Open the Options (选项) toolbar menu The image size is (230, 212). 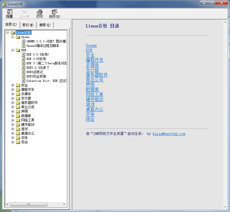54,12
